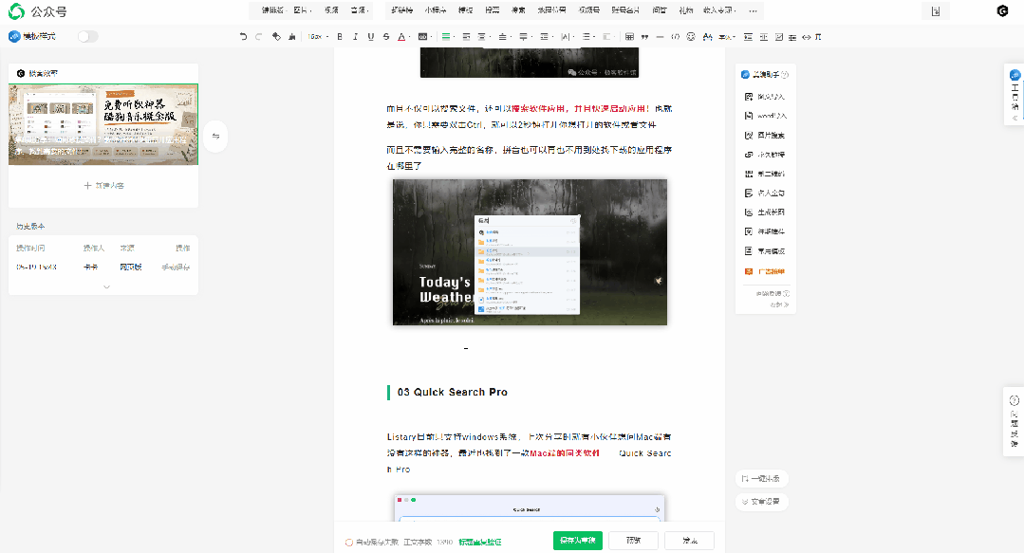Apply italic with the I icon
This screenshot has height=553, width=1024.
coord(355,37)
